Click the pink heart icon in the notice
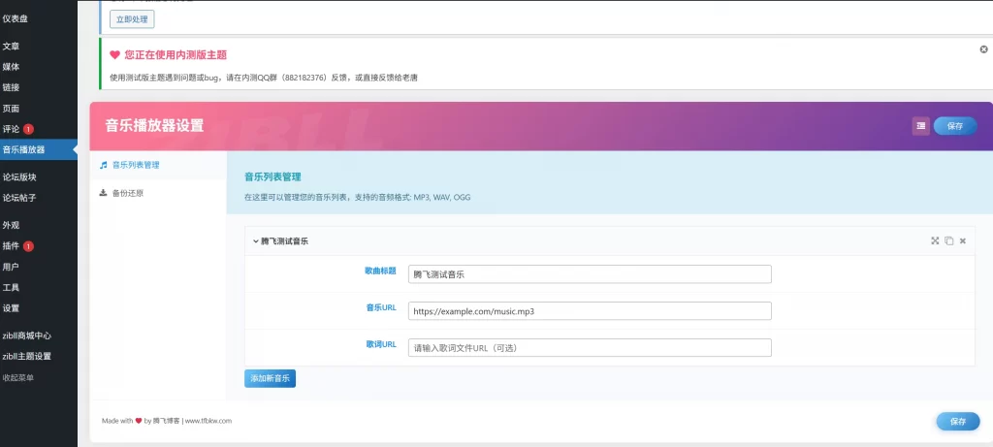The width and height of the screenshot is (993, 447). 114,55
